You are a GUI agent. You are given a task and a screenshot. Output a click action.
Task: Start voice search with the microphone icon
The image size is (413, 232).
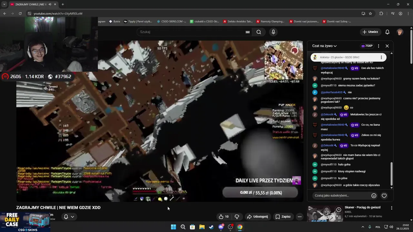tap(273, 32)
